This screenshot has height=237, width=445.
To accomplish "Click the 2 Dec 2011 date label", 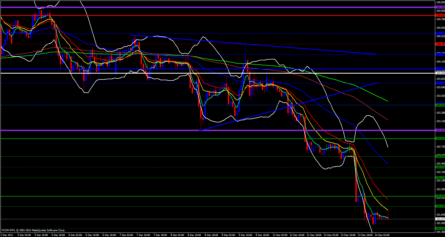I will click(x=7, y=235).
